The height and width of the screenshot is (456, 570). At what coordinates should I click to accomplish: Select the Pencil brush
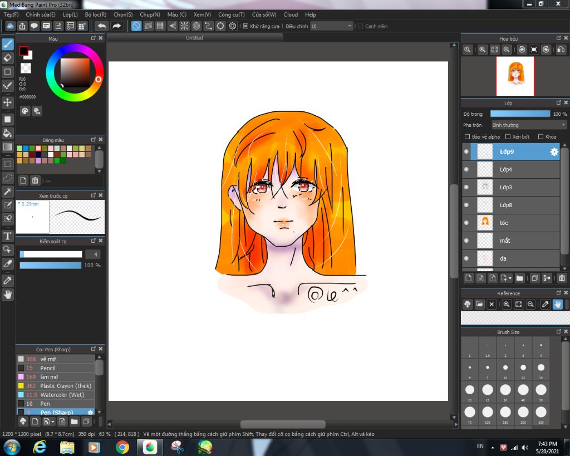tap(56, 368)
